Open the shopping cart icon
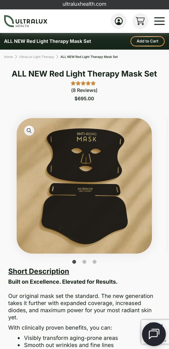The width and height of the screenshot is (169, 349). [x=140, y=21]
